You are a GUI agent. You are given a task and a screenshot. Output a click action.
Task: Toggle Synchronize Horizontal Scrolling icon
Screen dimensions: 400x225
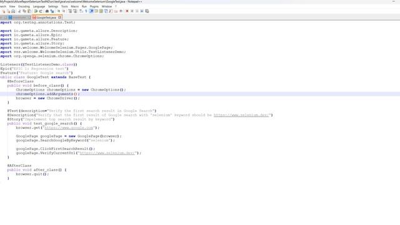pos(75,11)
